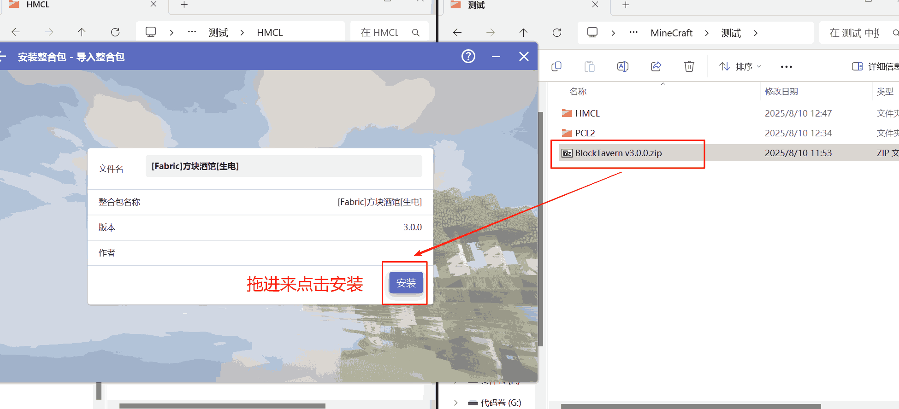The height and width of the screenshot is (409, 899).
Task: Click 测试 breadcrumb in HMCL Explorer window
Action: coord(219,33)
